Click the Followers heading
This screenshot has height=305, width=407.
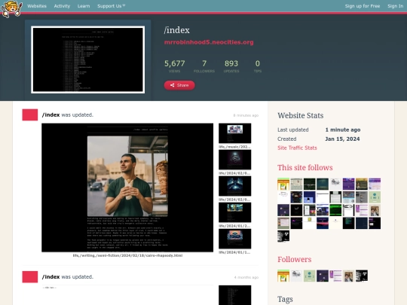(x=295, y=259)
